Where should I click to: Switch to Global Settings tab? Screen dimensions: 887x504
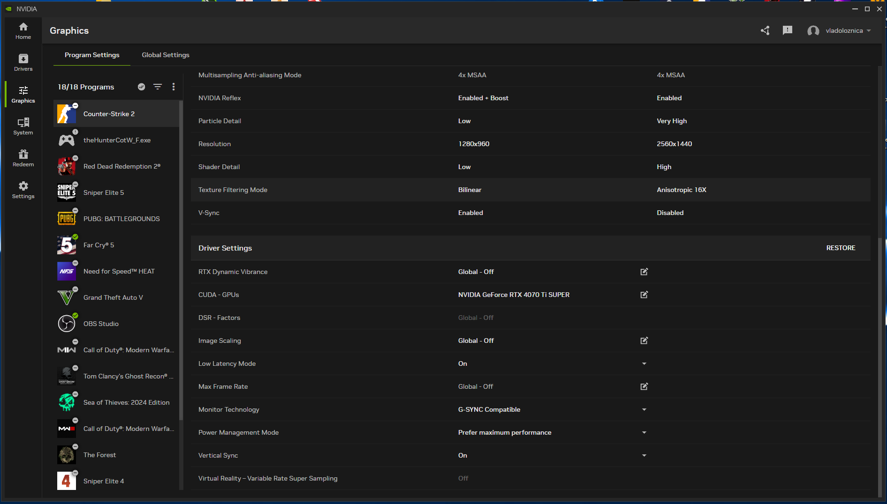(x=166, y=55)
